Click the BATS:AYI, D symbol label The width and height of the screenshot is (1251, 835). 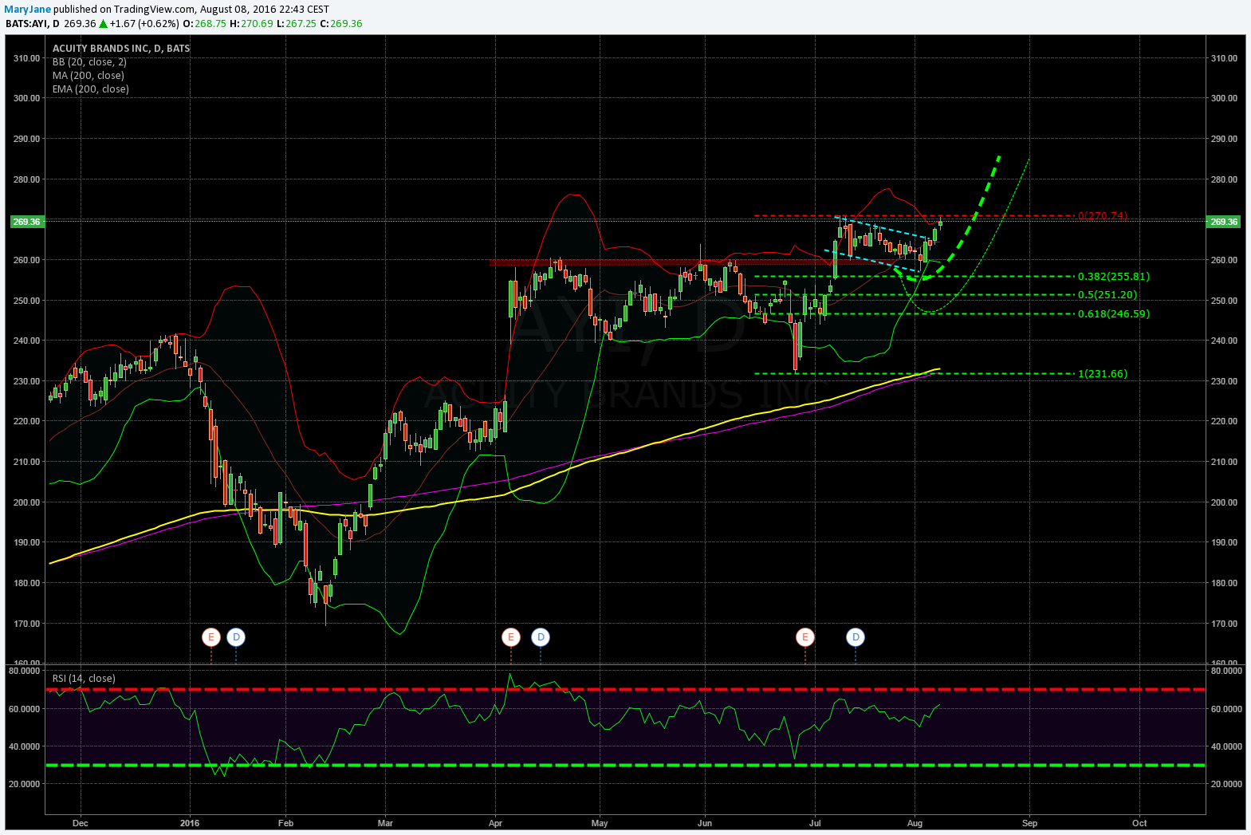(x=33, y=24)
